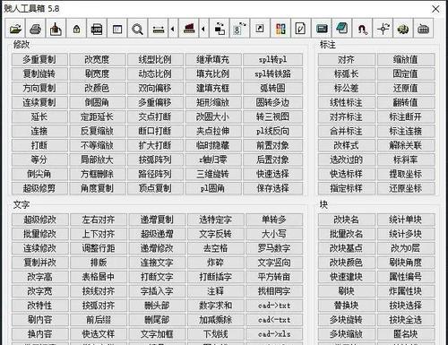The image size is (448, 345).
Task: Open the arrow beside the measure icon
Action: point(173,28)
